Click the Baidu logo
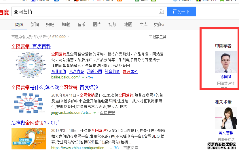 4,12
